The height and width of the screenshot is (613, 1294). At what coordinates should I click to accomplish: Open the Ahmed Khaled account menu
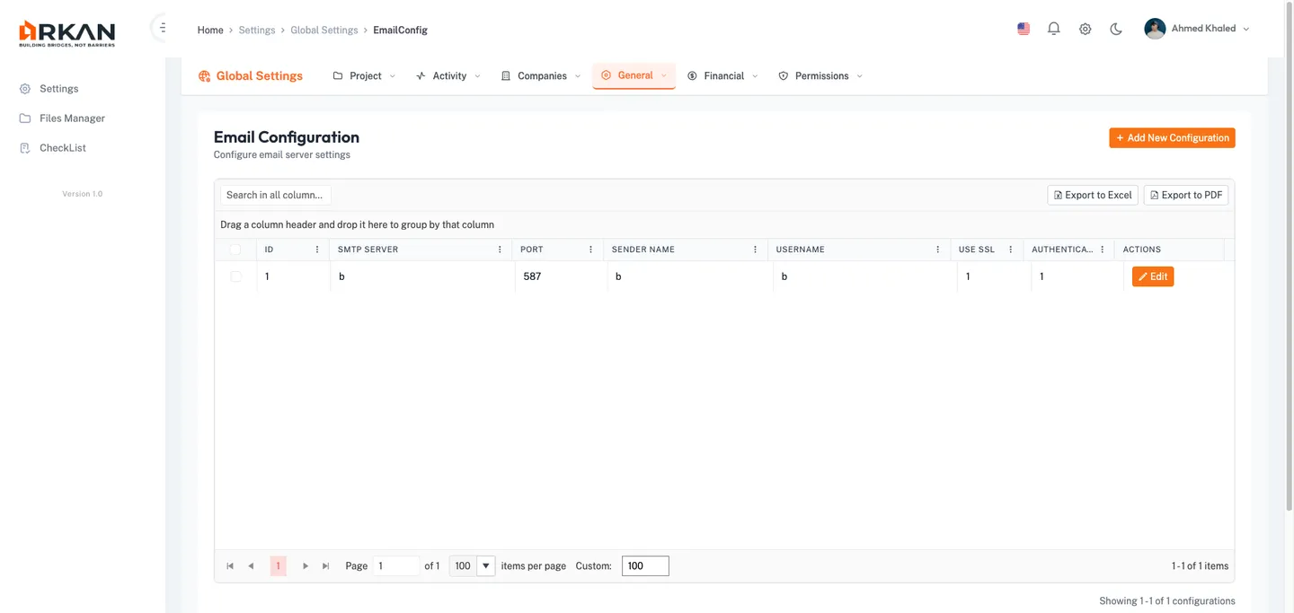click(x=1200, y=28)
